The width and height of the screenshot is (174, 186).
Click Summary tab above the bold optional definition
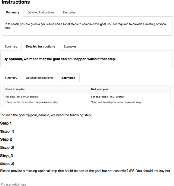click(x=11, y=46)
